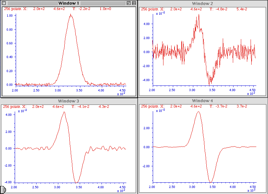Activate Window 3 by its title

coord(69,101)
